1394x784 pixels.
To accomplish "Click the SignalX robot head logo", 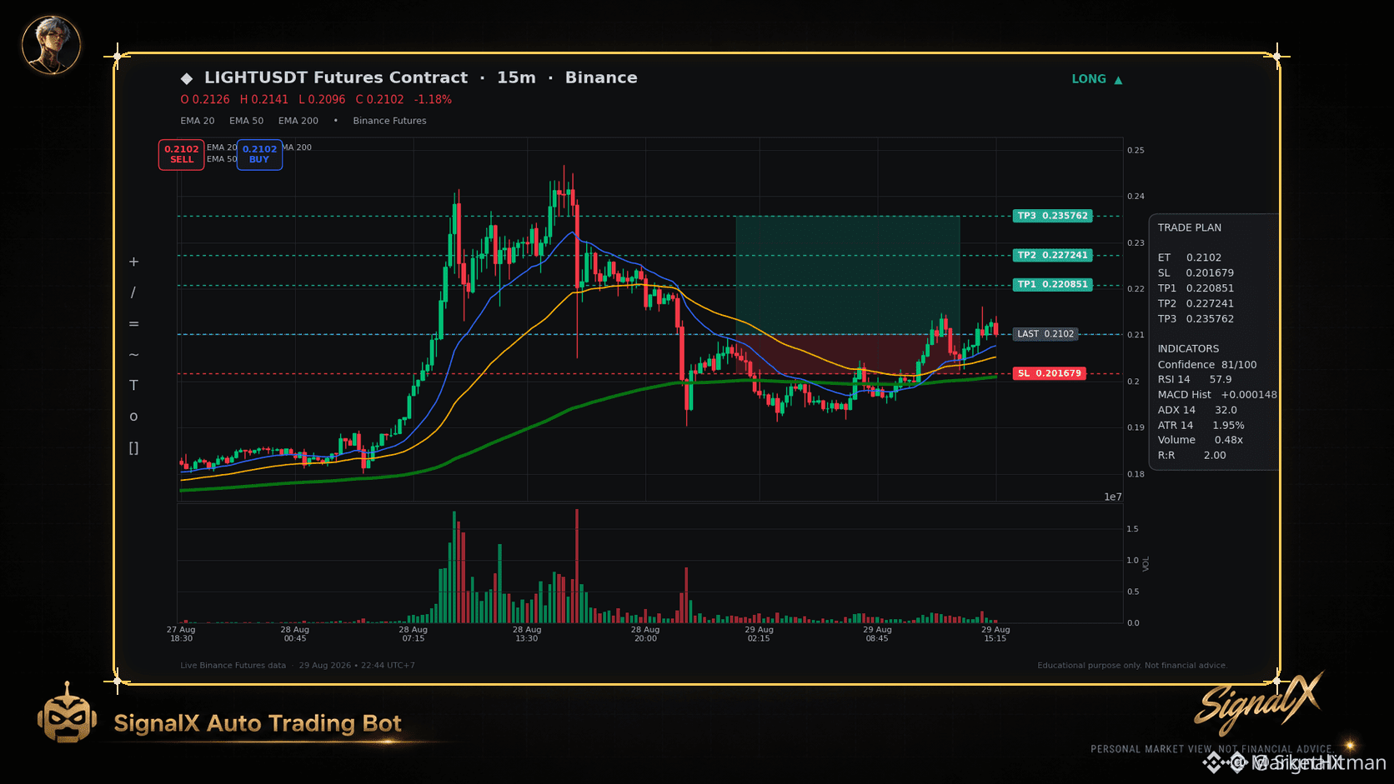I will pyautogui.click(x=67, y=714).
